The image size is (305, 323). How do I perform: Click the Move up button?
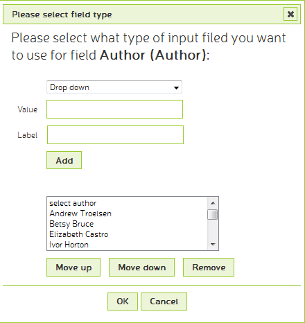73,268
